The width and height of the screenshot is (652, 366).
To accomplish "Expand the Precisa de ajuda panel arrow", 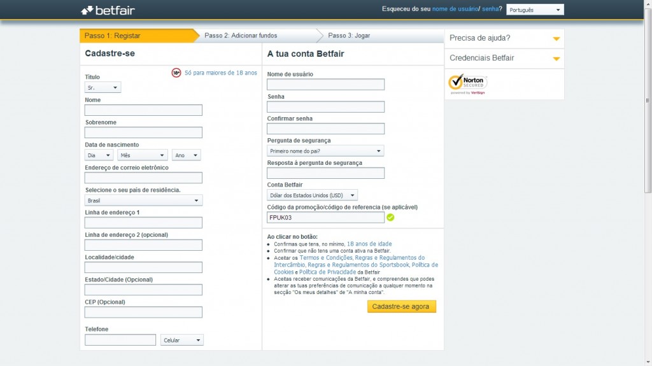I will pos(556,39).
